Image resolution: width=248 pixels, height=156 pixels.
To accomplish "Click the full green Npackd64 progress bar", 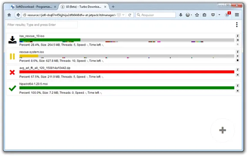I will (x=127, y=88).
